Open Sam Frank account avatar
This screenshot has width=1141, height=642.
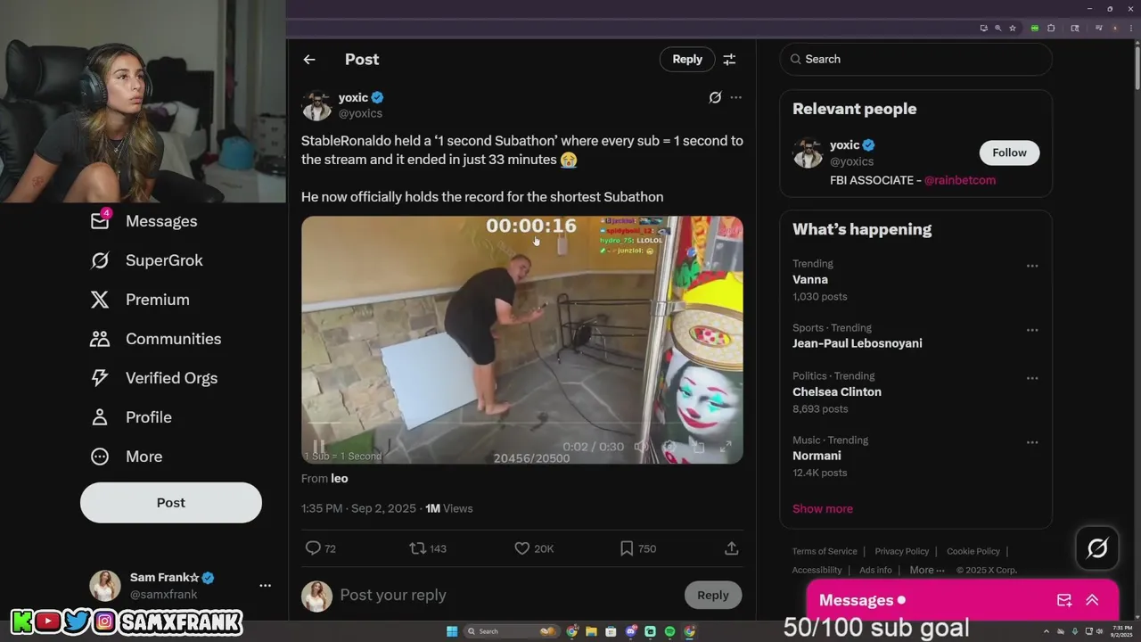(105, 586)
